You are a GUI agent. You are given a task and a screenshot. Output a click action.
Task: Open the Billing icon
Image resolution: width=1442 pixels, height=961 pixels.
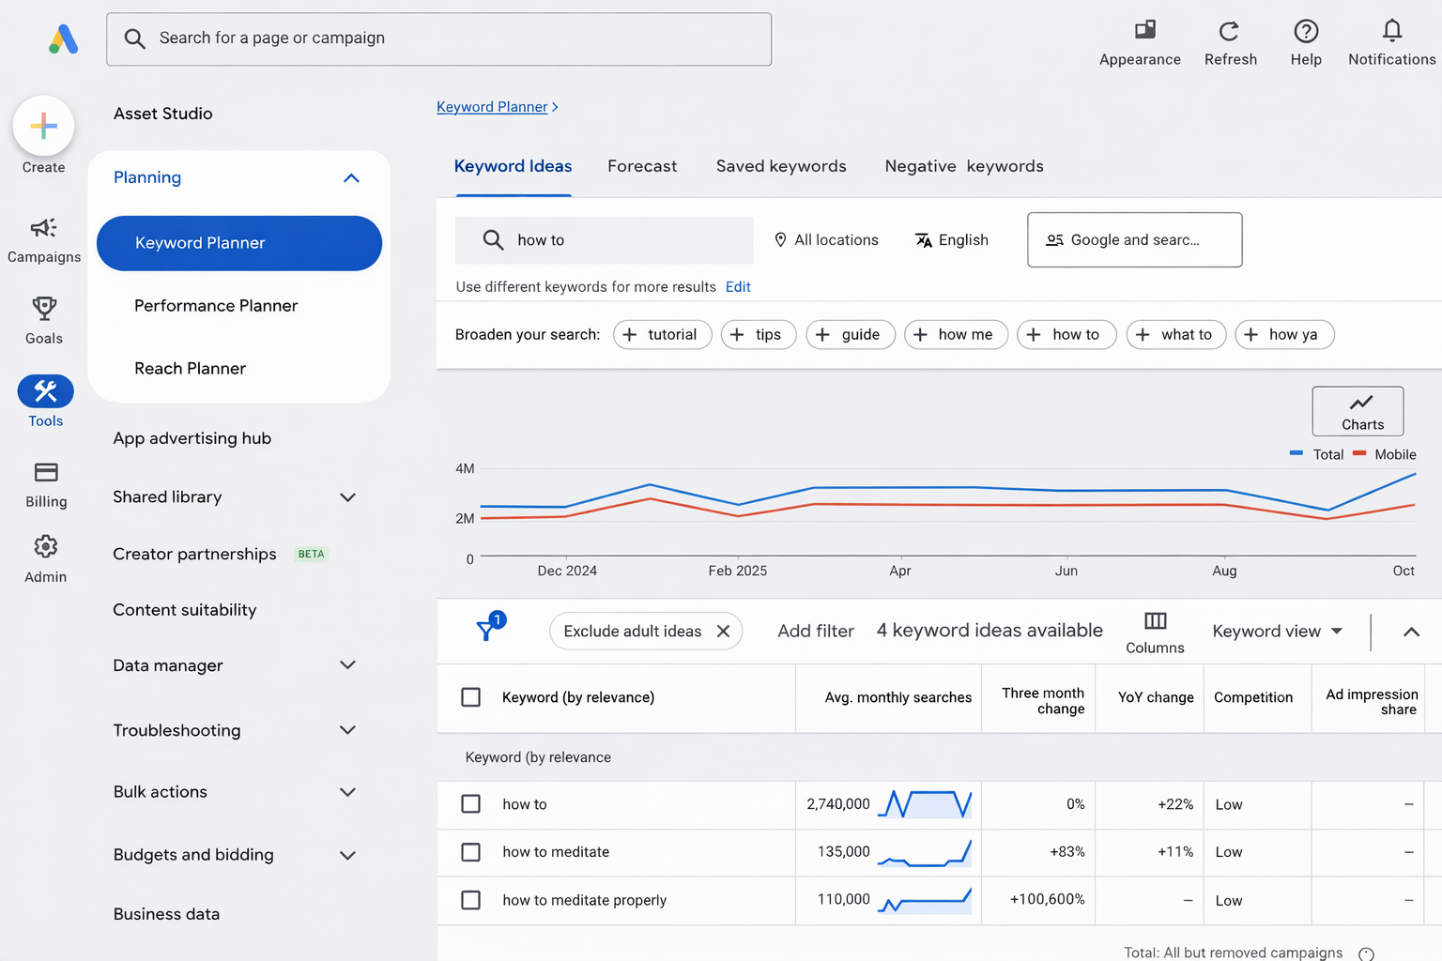pyautogui.click(x=44, y=474)
